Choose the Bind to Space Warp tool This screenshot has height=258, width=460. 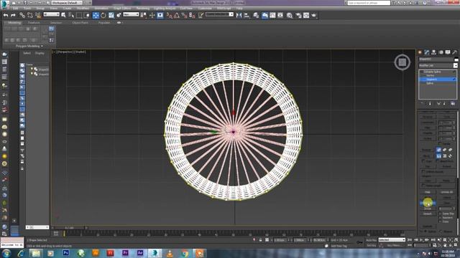click(38, 15)
